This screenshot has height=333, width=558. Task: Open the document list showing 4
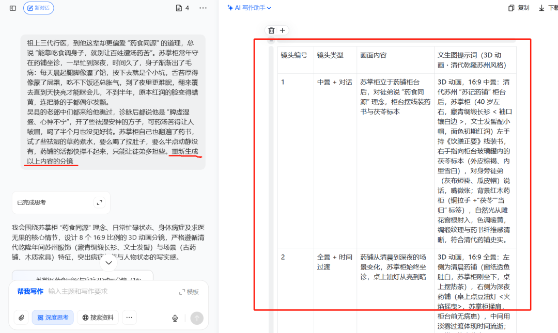(x=182, y=8)
